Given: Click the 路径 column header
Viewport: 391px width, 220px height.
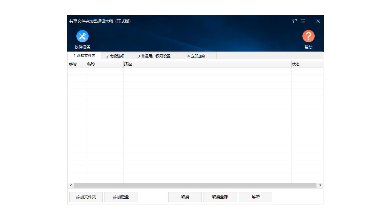Looking at the screenshot, I should (x=207, y=64).
